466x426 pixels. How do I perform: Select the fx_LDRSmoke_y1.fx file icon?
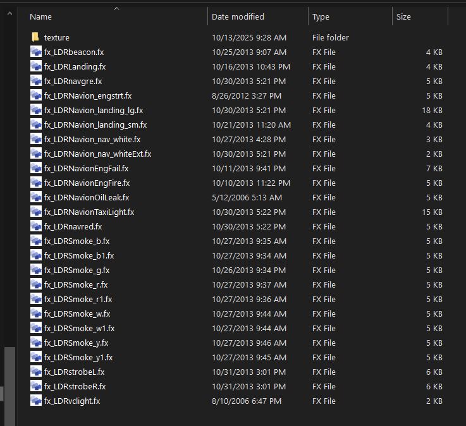[36, 357]
